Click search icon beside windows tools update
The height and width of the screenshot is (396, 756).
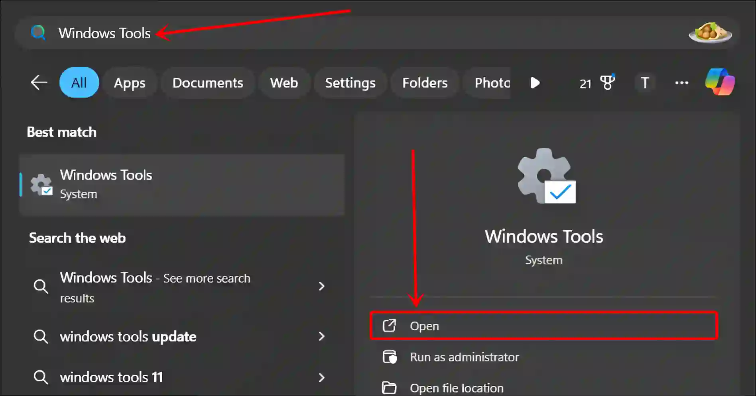pyautogui.click(x=41, y=337)
